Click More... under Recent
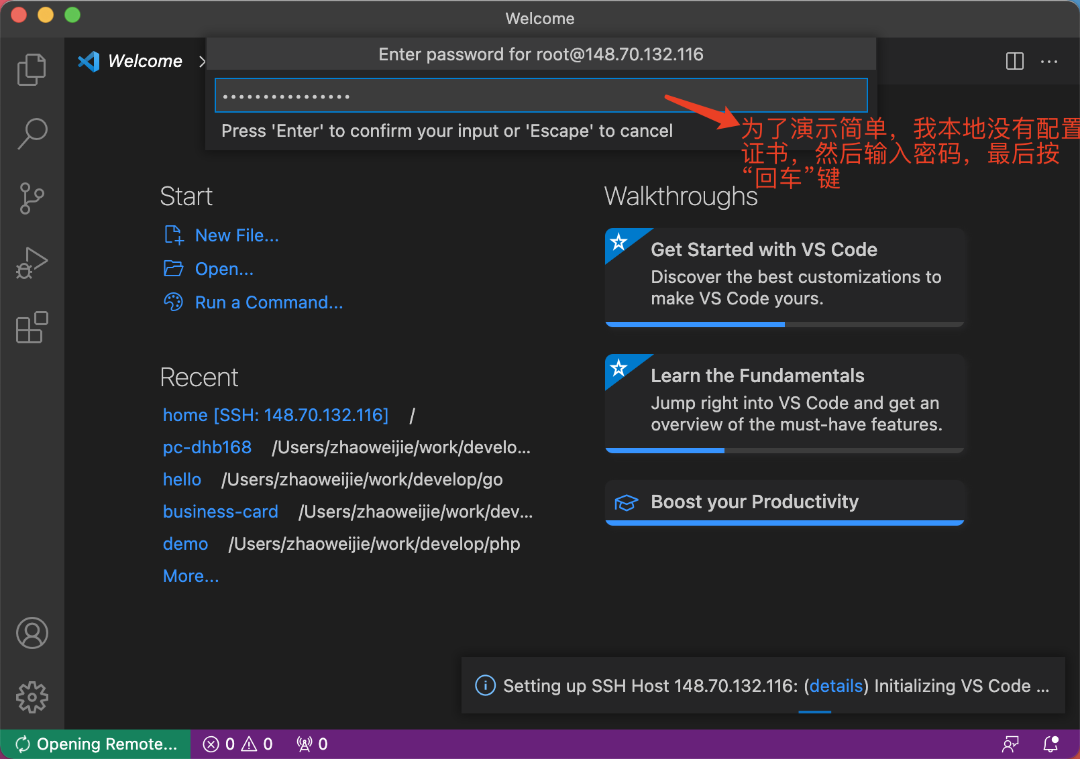The width and height of the screenshot is (1080, 759). 191,576
